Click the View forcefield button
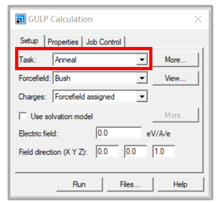Image resolution: width=223 pixels, height=203 pixels. (176, 78)
